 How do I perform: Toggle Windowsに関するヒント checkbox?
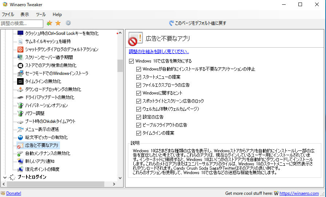138,93
